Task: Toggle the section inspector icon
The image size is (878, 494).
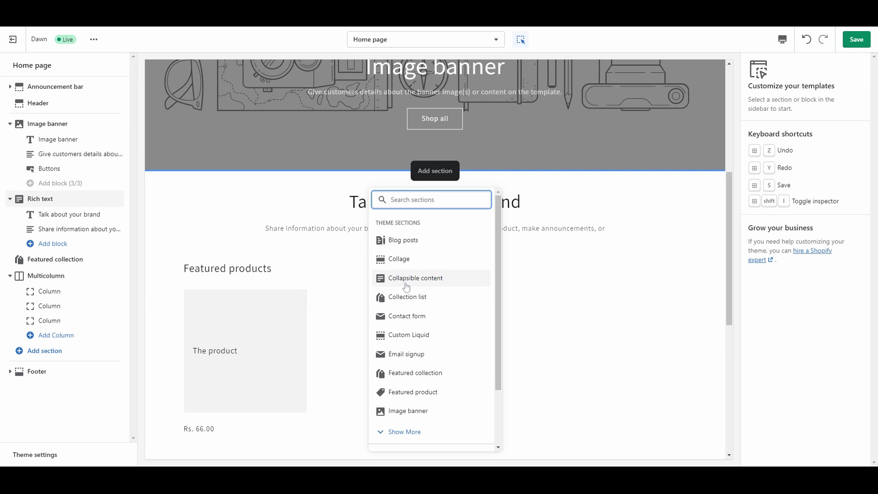Action: pos(520,40)
